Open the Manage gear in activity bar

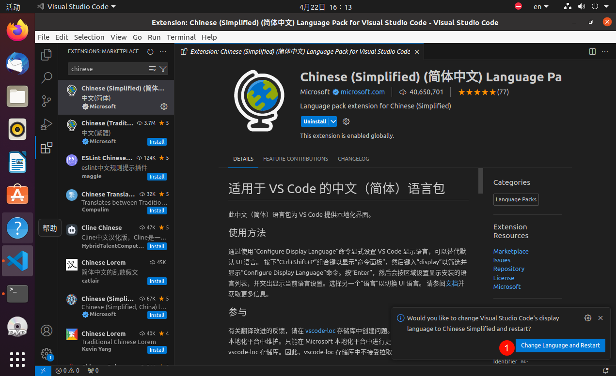47,354
